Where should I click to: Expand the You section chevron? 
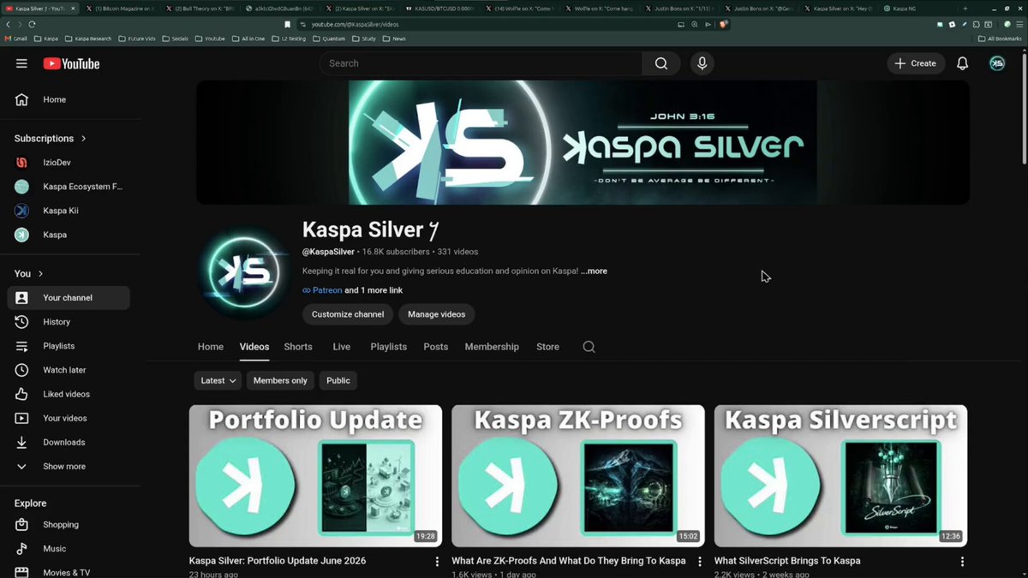40,274
